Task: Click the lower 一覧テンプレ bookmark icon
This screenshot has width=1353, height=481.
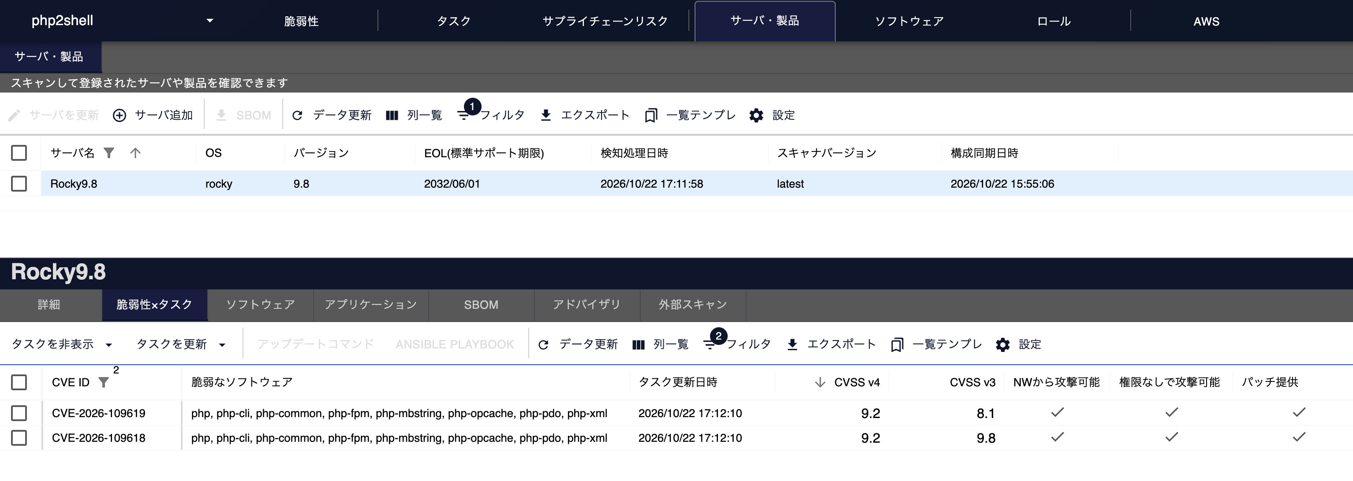Action: coord(897,344)
